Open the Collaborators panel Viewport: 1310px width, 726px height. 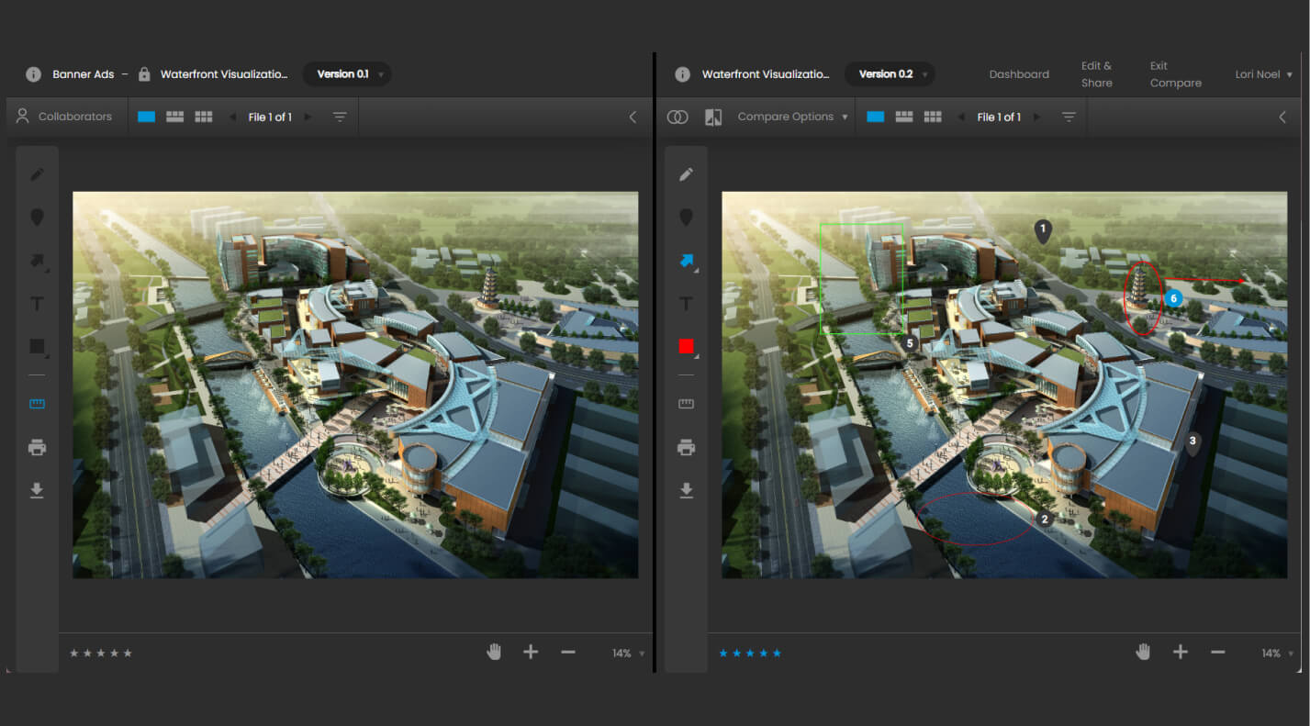(x=65, y=116)
